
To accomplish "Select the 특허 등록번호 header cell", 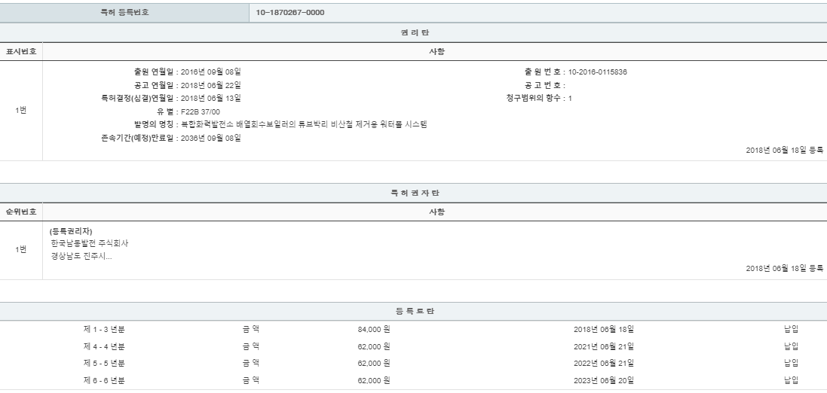I will tap(124, 12).
